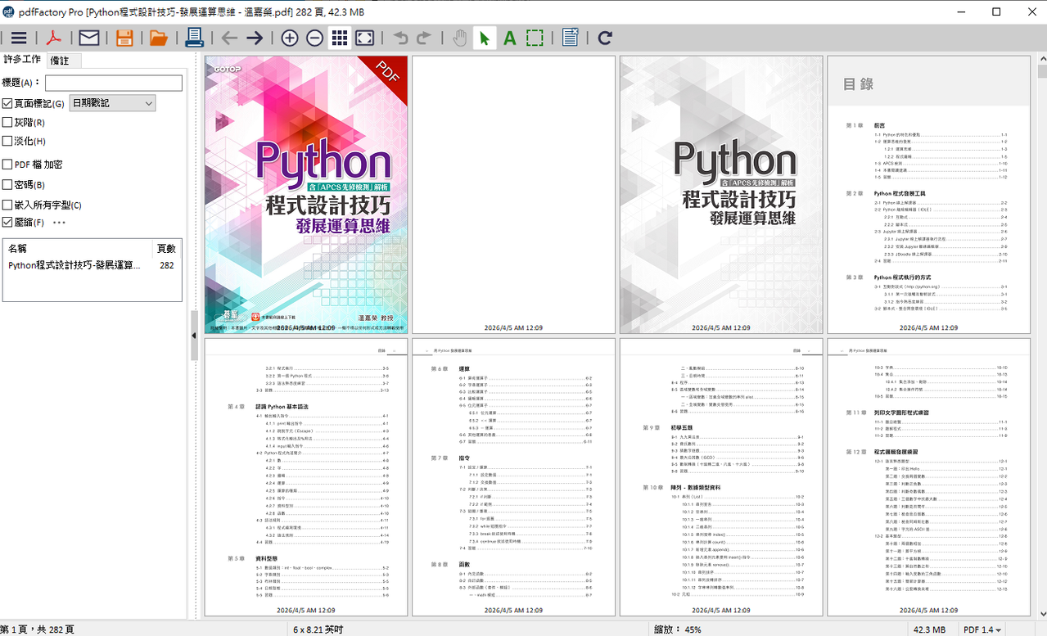Select the green text tool icon
The height and width of the screenshot is (636, 1047).
click(x=509, y=38)
